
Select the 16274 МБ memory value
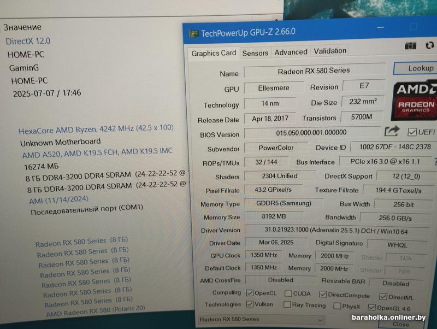(42, 167)
